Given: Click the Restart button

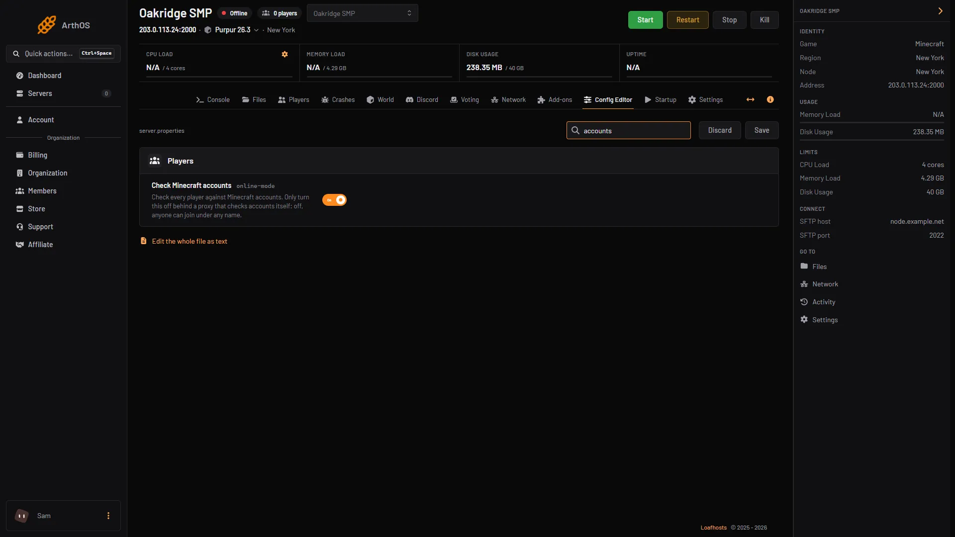Looking at the screenshot, I should (x=687, y=20).
